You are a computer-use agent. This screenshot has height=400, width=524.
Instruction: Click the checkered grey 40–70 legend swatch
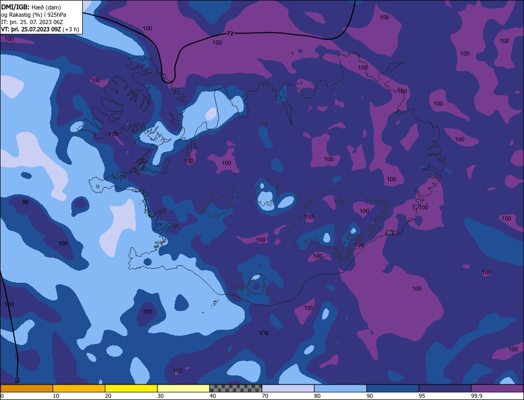tap(236, 388)
